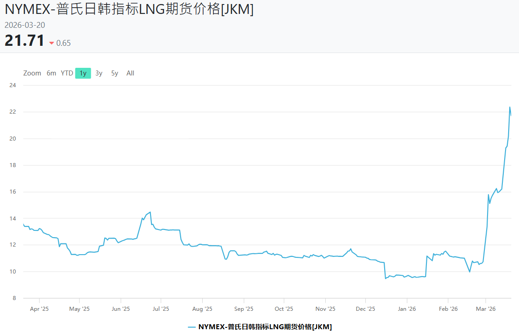Switch to the 1y range view
Screen dimensions: 519x331
tap(83, 73)
